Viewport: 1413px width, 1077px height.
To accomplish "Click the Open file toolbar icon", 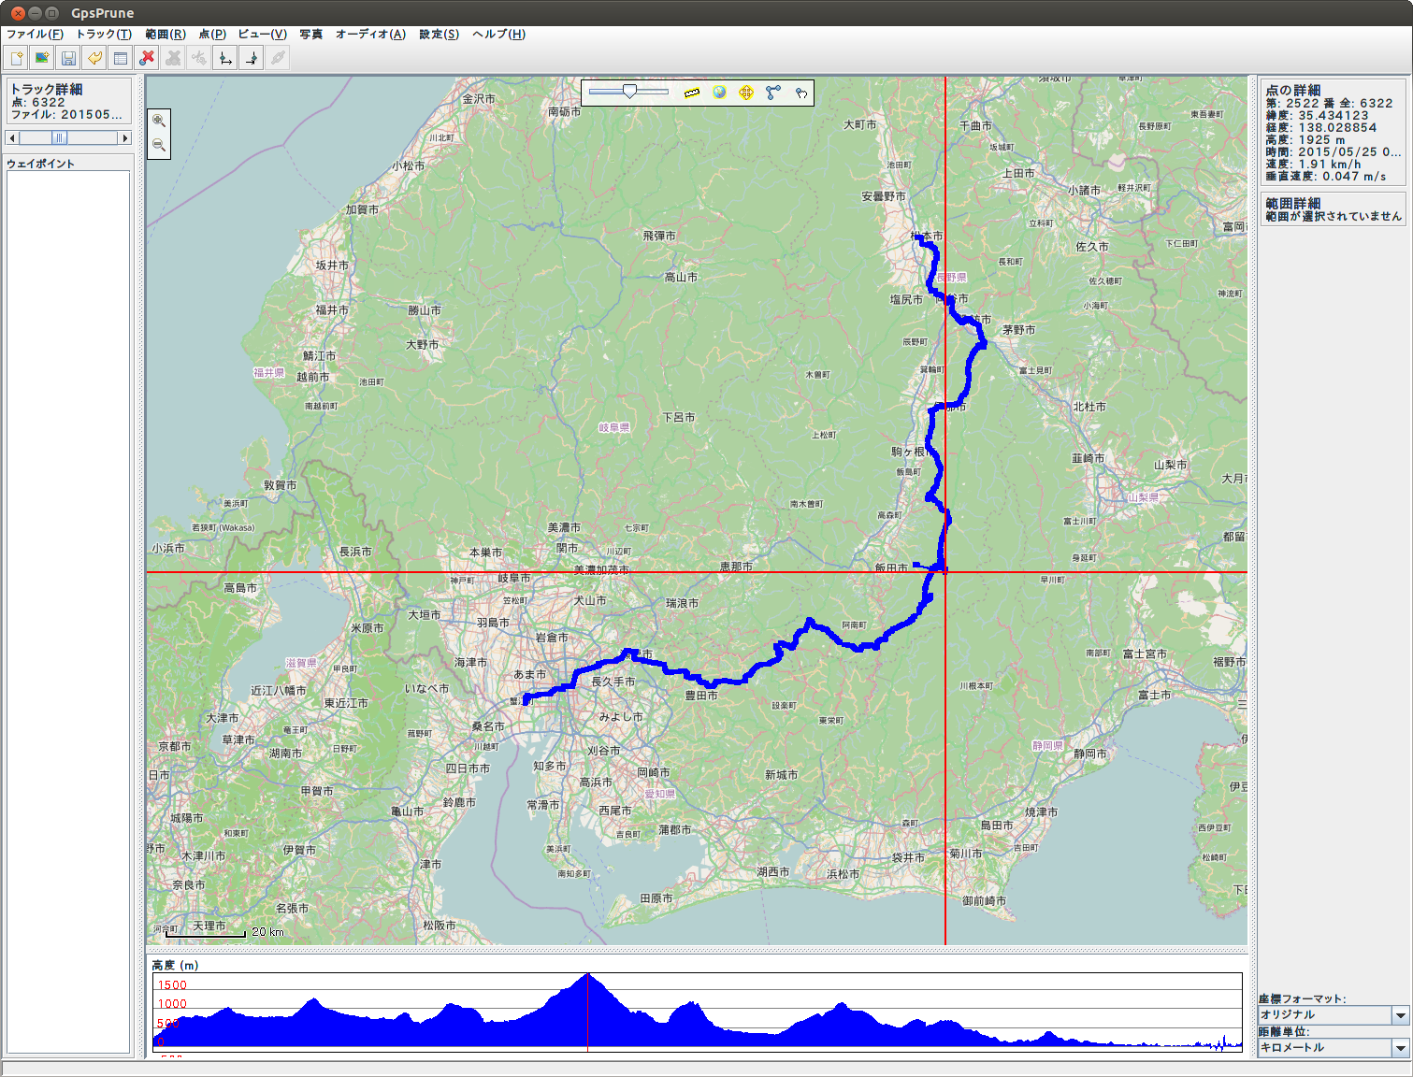I will click(x=16, y=58).
